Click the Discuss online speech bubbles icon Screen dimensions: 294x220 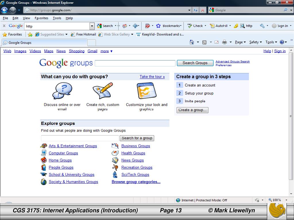[62, 91]
